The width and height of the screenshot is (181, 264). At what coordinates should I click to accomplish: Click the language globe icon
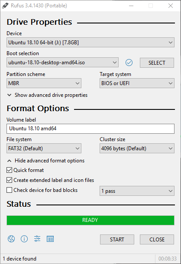coord(11,239)
